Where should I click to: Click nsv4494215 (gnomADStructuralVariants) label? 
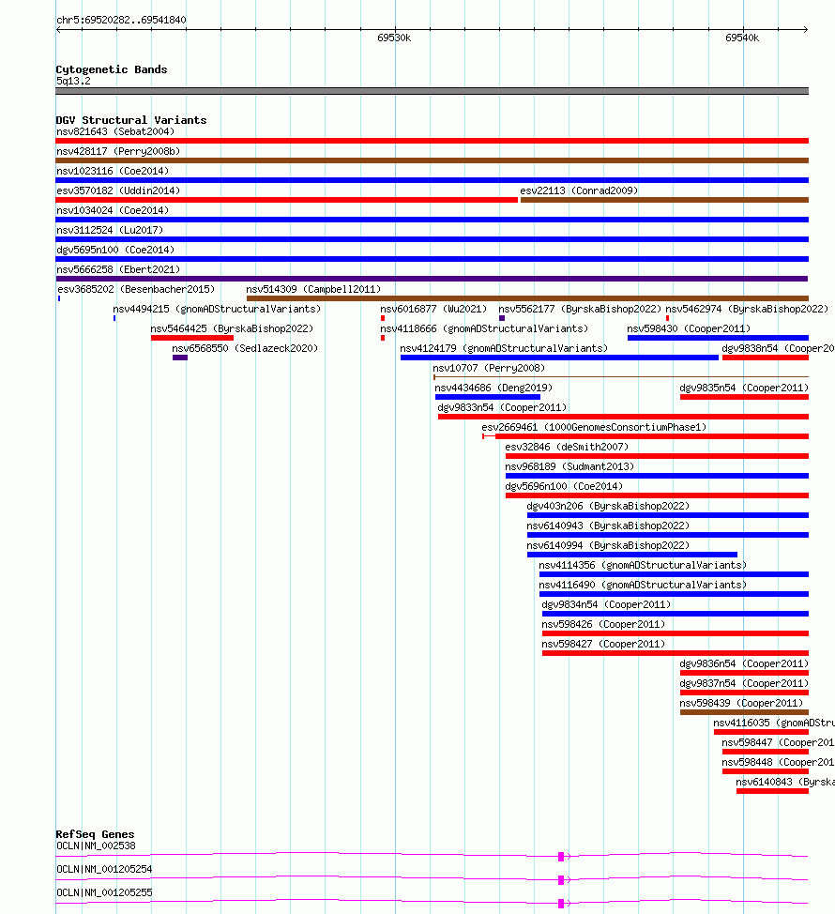pyautogui.click(x=217, y=310)
